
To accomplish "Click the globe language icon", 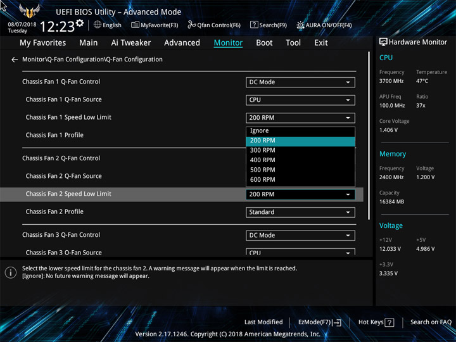I will [98, 25].
